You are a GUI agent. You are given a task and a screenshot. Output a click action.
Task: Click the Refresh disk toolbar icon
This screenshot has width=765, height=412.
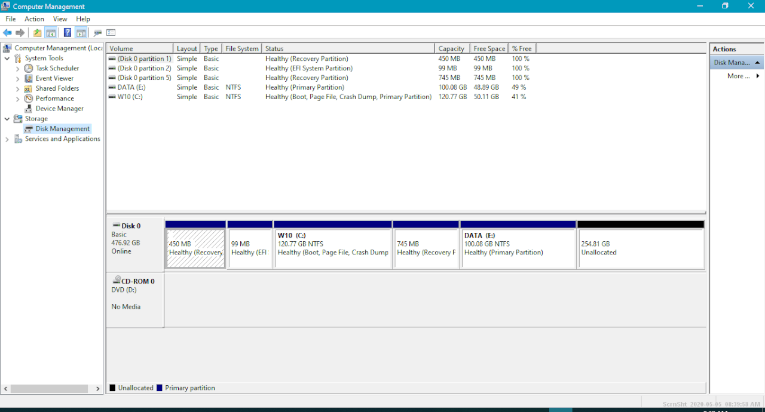click(97, 33)
